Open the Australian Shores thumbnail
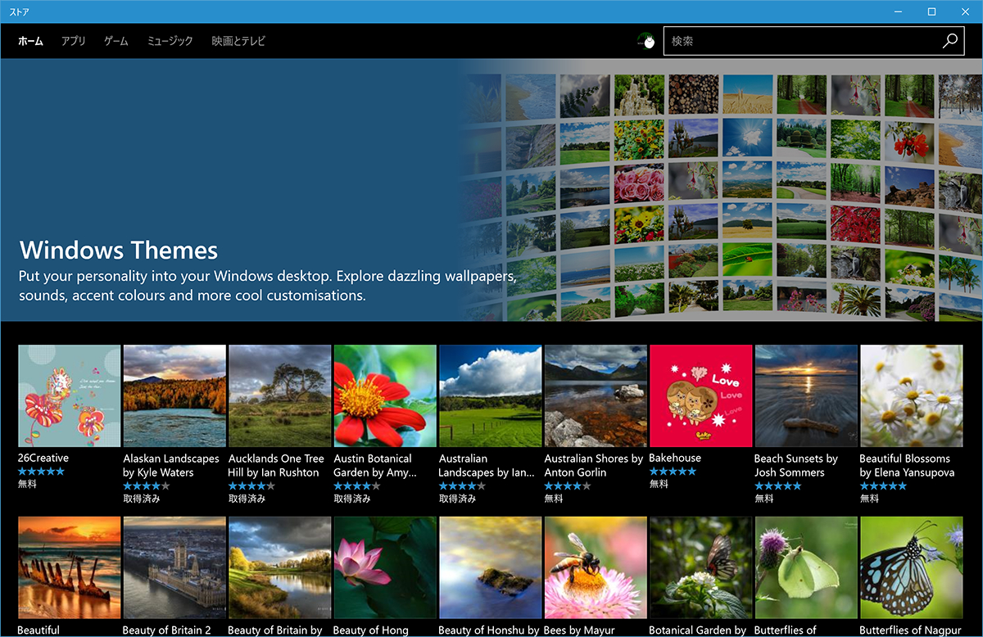983x637 pixels. click(x=596, y=395)
